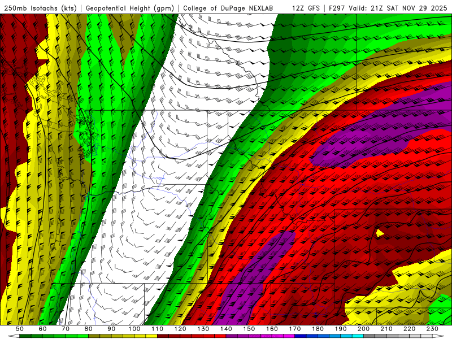Click the 90 label on the color scale
Viewport: 452px width, 339px height.
tap(111, 329)
